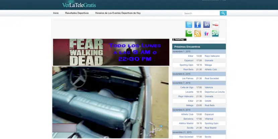Click the small question mark on video

161,126
